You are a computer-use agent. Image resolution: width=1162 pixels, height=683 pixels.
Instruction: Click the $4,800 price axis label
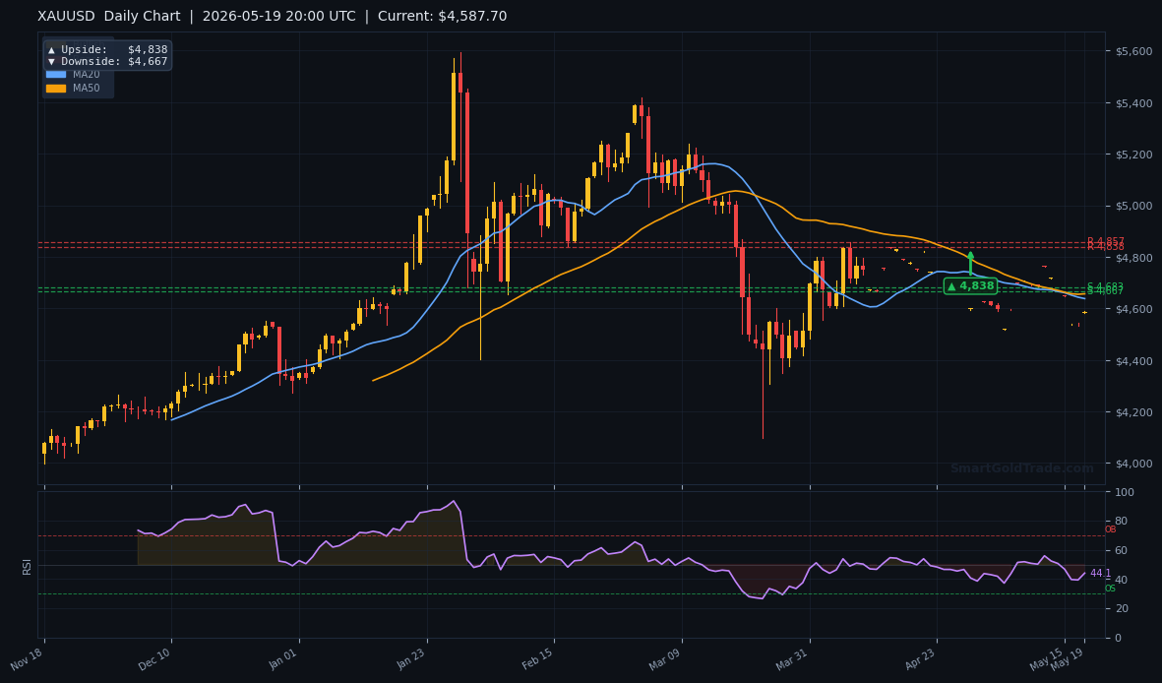pyautogui.click(x=1133, y=257)
